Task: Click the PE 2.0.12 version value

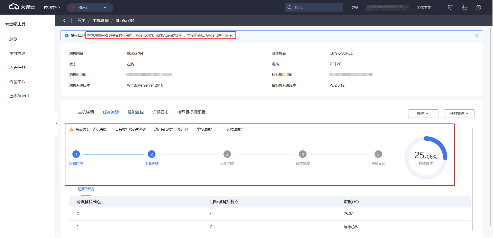Action: pyautogui.click(x=337, y=85)
